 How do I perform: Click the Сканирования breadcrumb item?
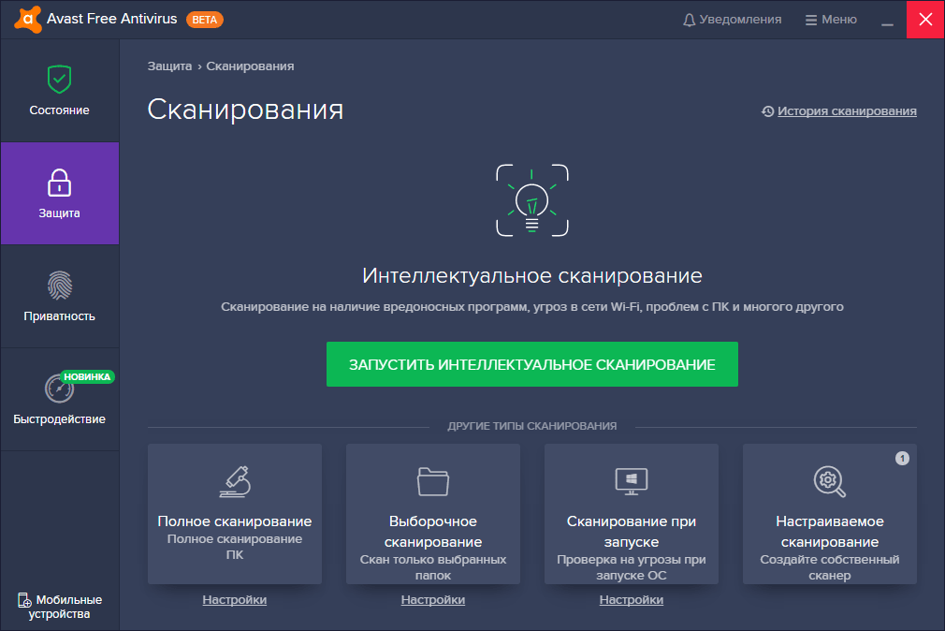pyautogui.click(x=250, y=66)
